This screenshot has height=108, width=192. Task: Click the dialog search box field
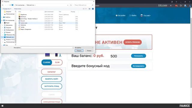click(x=84, y=5)
